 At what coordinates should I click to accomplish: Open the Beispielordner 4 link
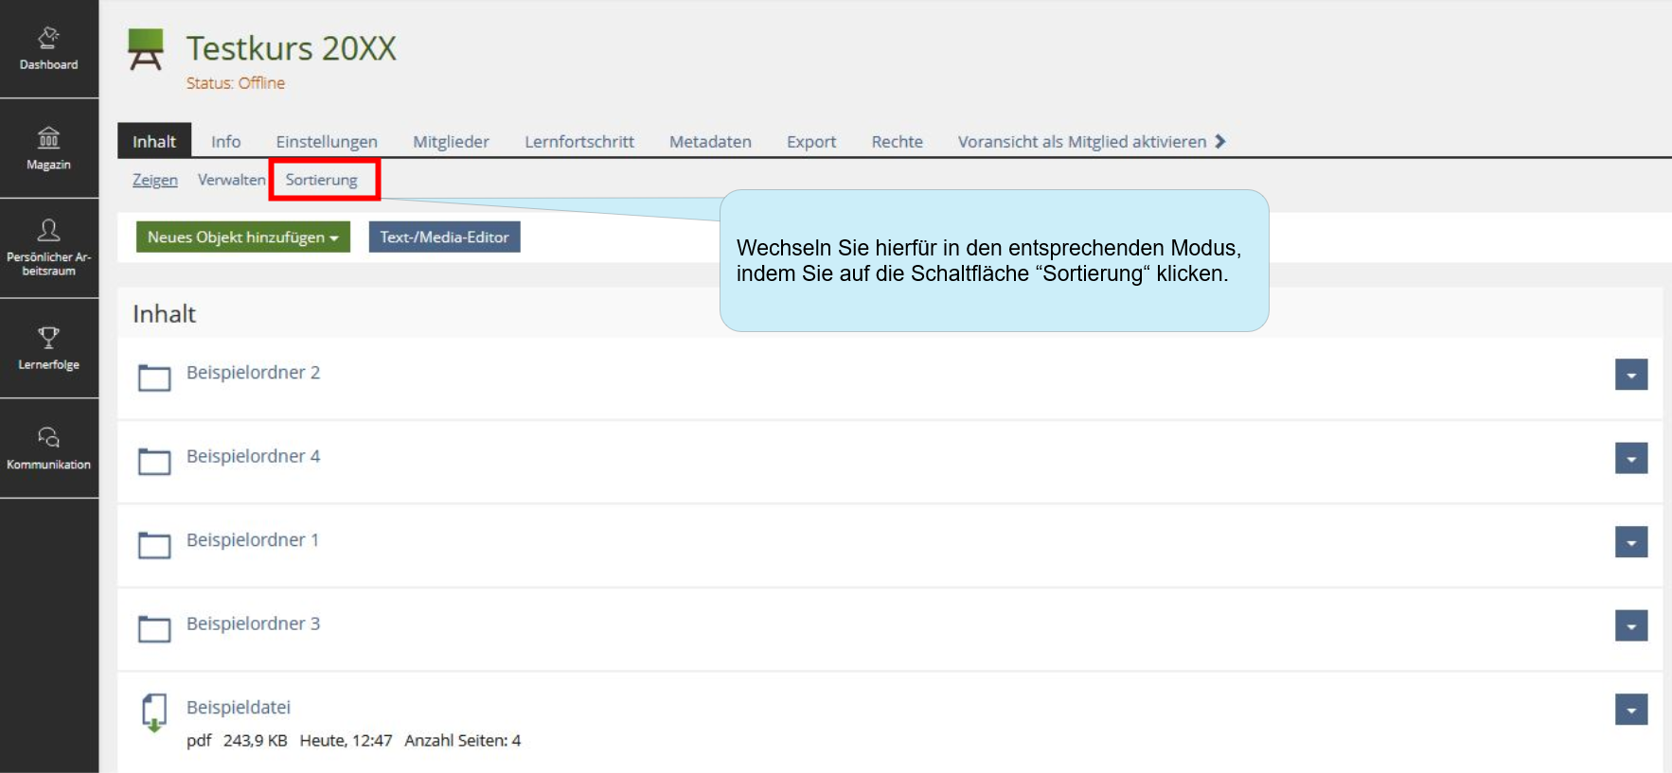253,456
